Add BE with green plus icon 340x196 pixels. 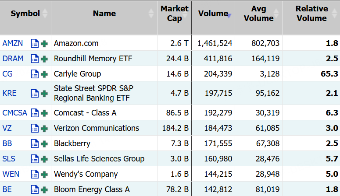(44, 190)
